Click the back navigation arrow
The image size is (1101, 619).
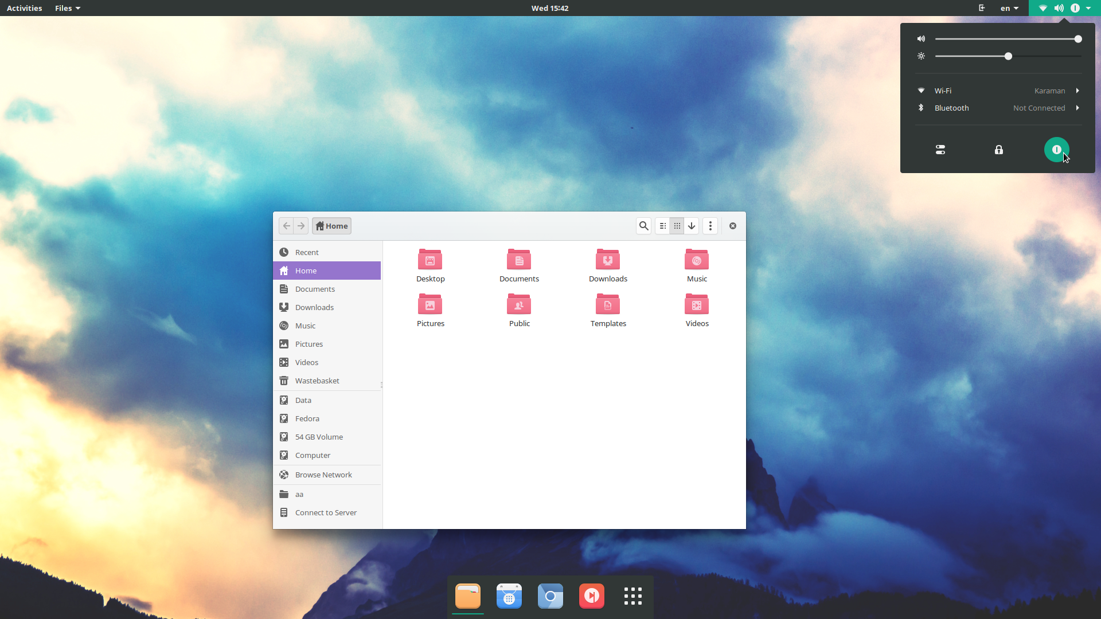pyautogui.click(x=286, y=226)
